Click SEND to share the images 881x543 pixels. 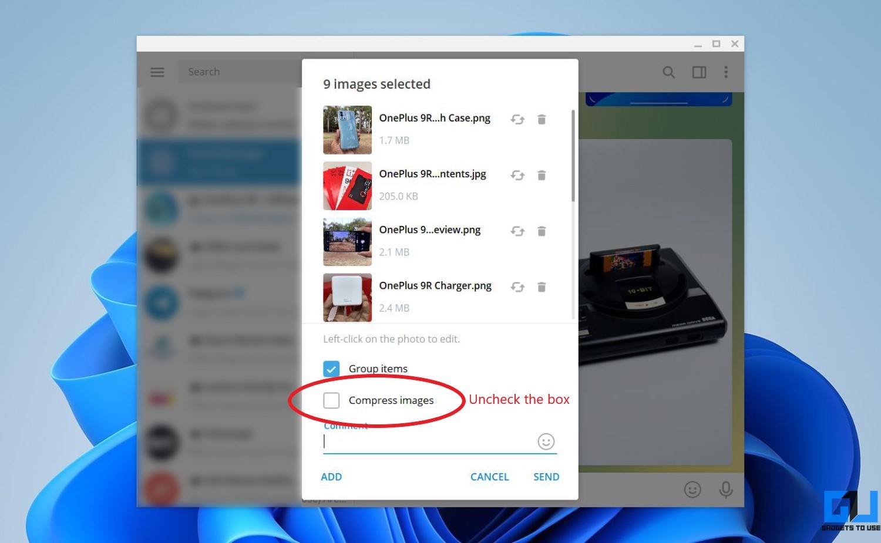pos(546,477)
